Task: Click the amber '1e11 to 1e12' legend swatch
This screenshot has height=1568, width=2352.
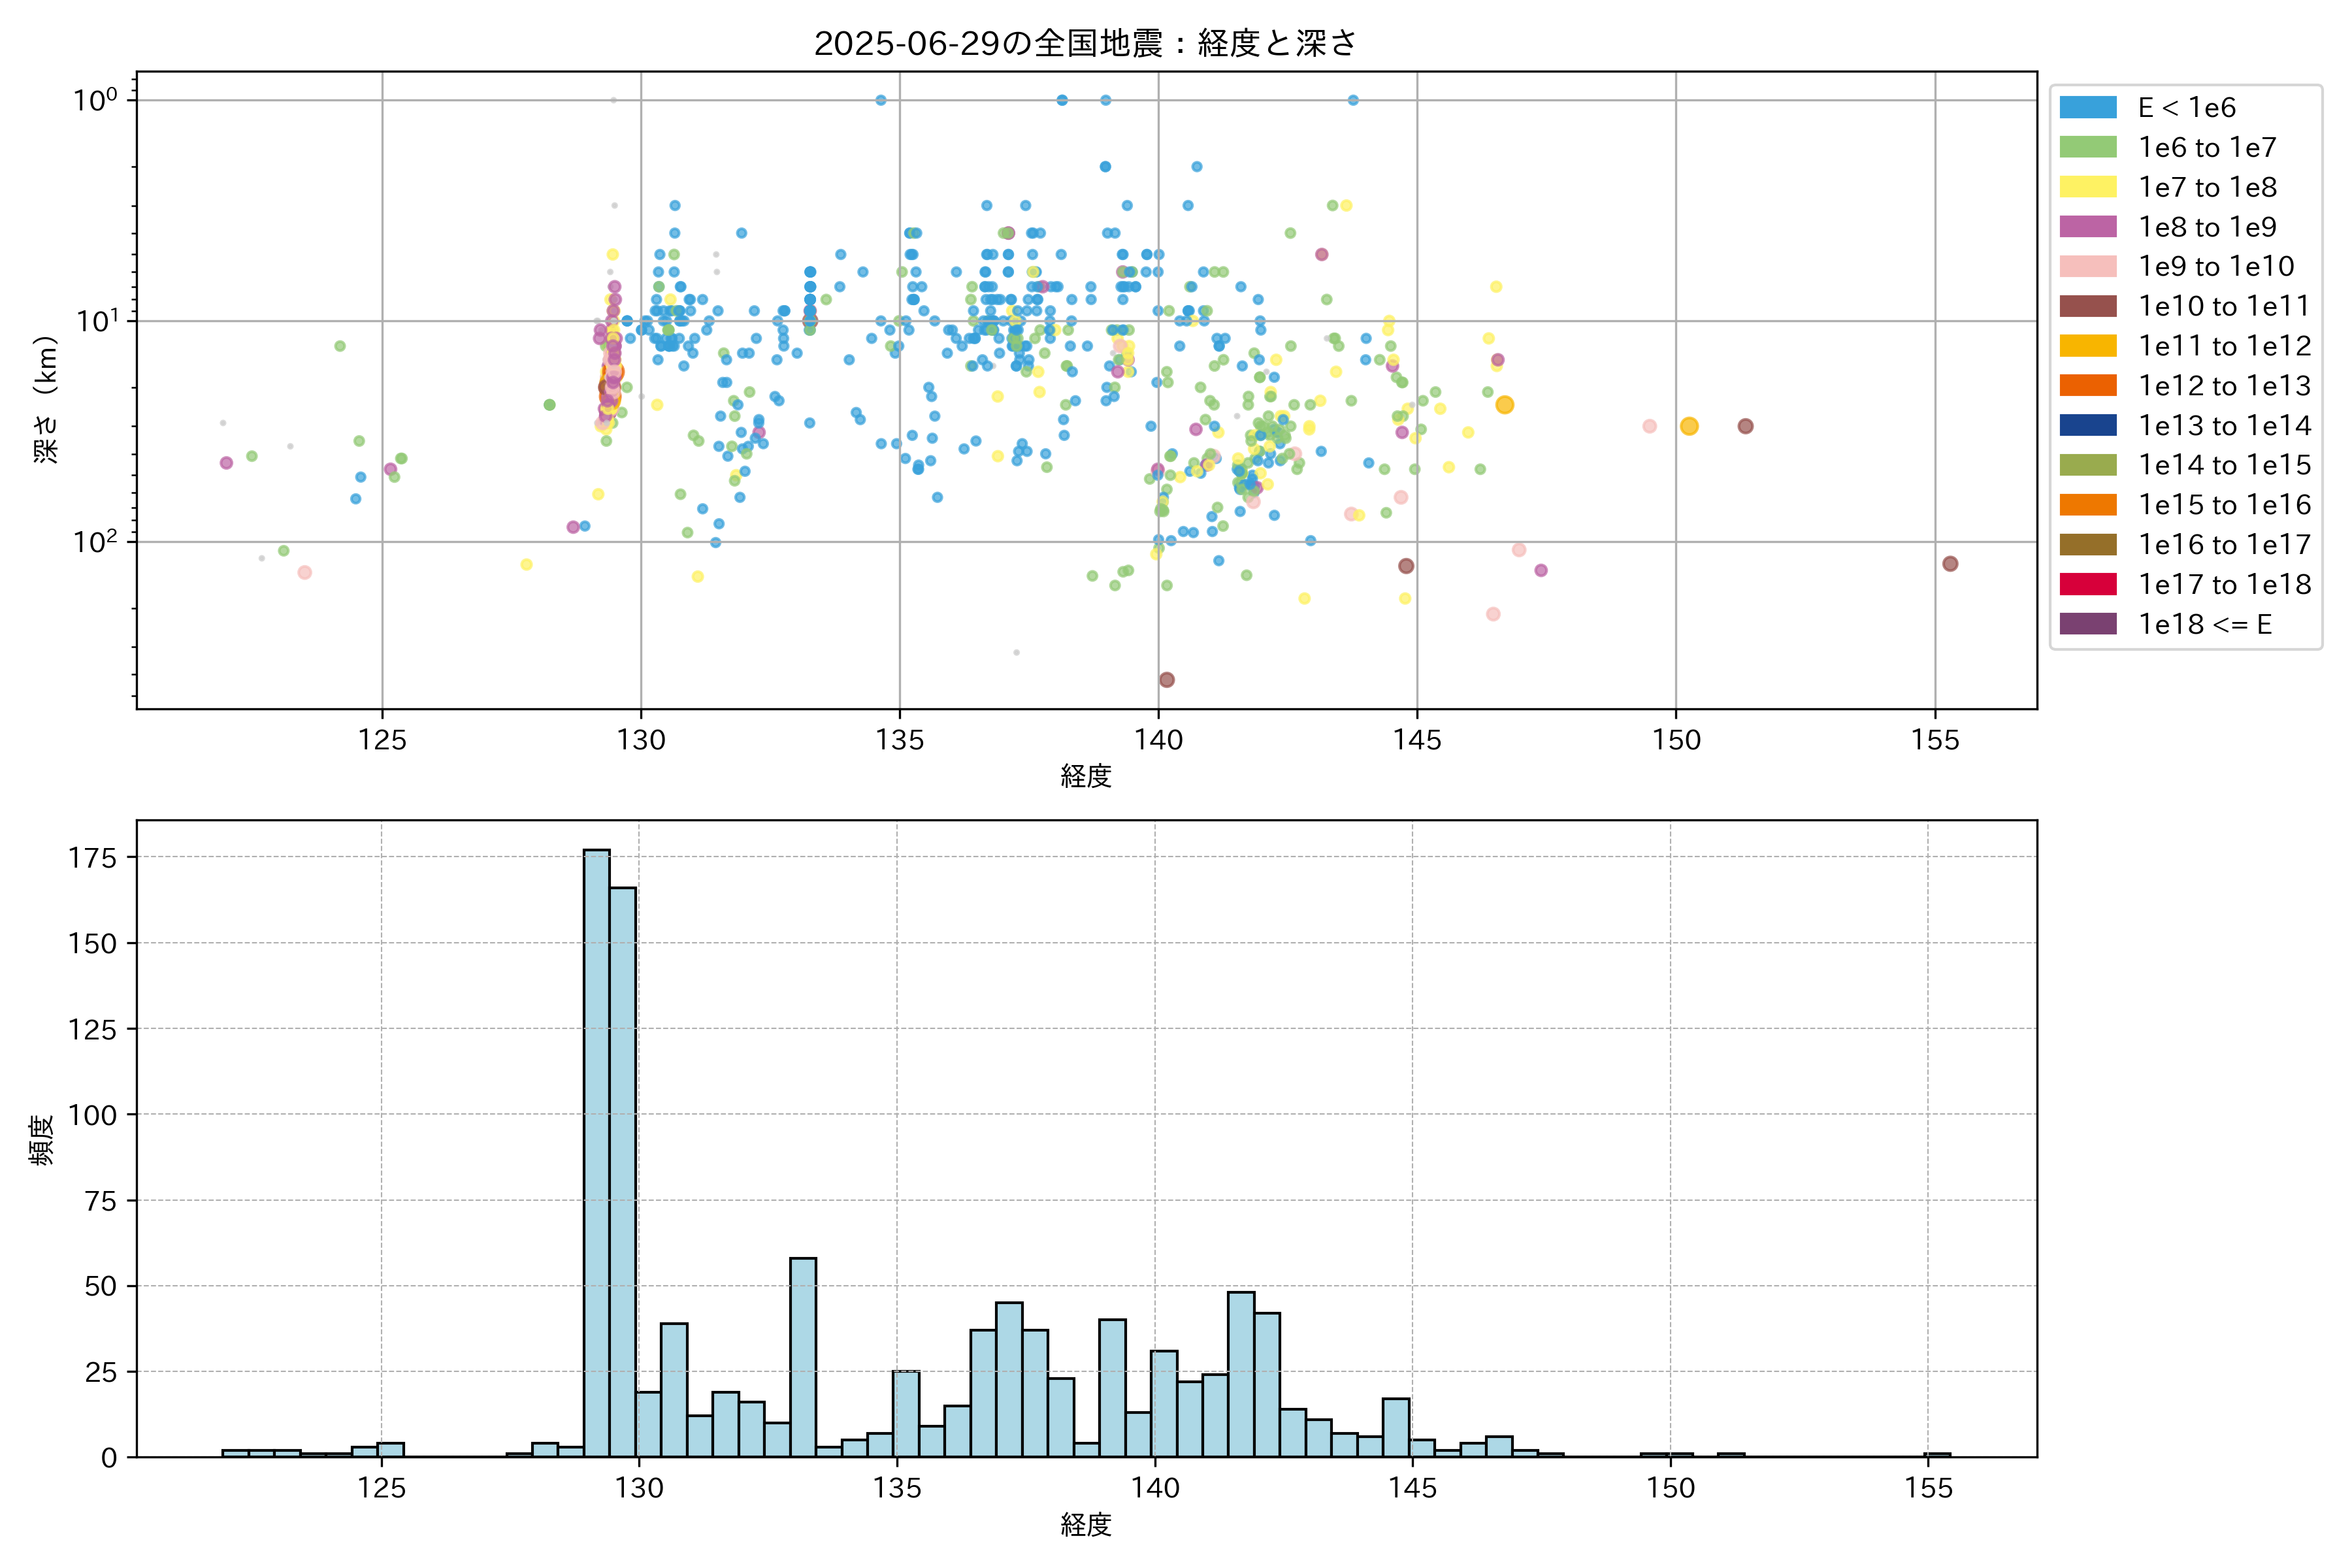Action: 2087,346
